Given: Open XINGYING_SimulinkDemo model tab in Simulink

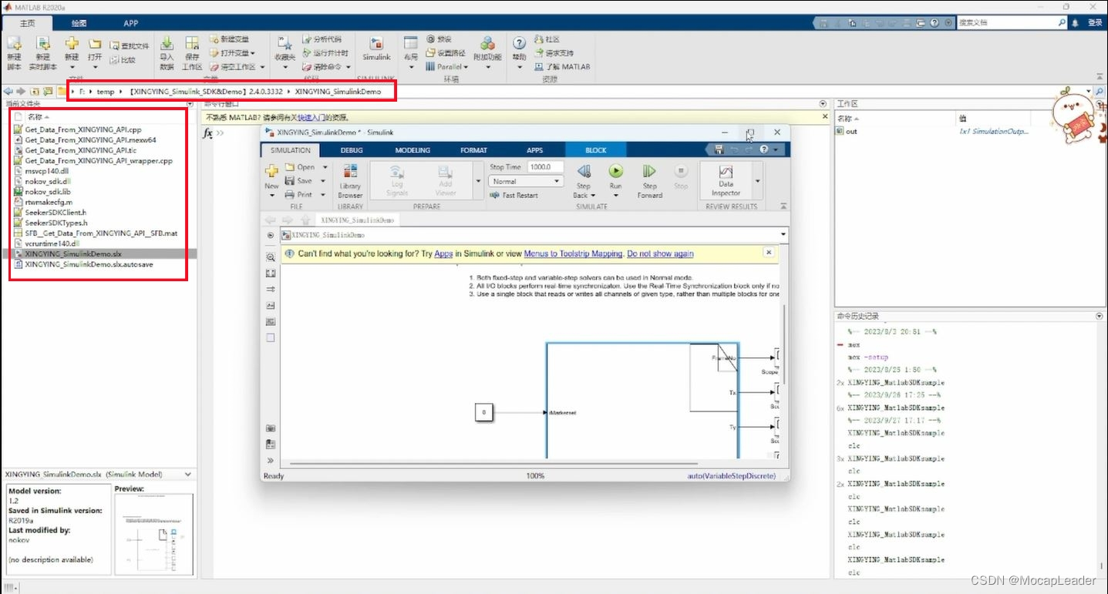Looking at the screenshot, I should click(x=357, y=220).
